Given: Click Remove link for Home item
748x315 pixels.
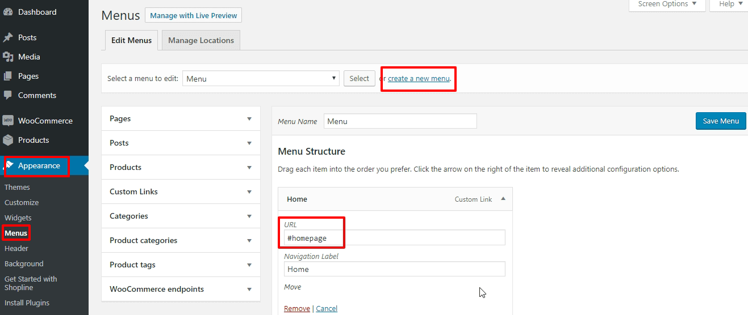Looking at the screenshot, I should (x=297, y=308).
